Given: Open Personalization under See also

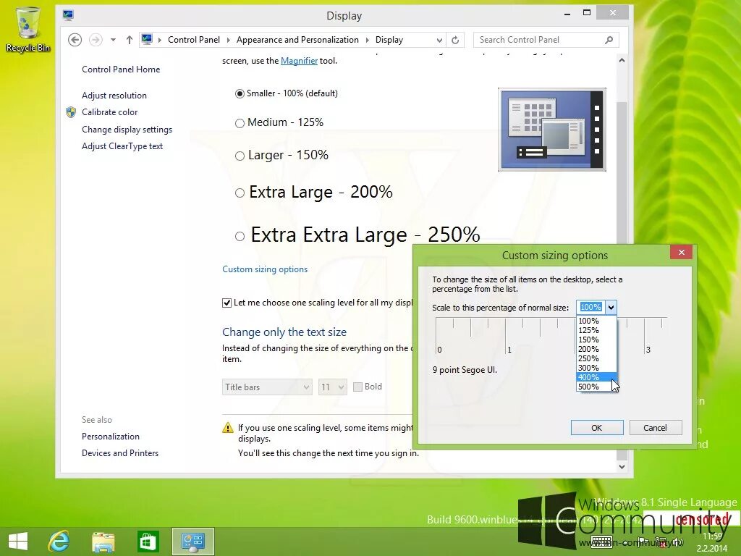Looking at the screenshot, I should (x=111, y=437).
